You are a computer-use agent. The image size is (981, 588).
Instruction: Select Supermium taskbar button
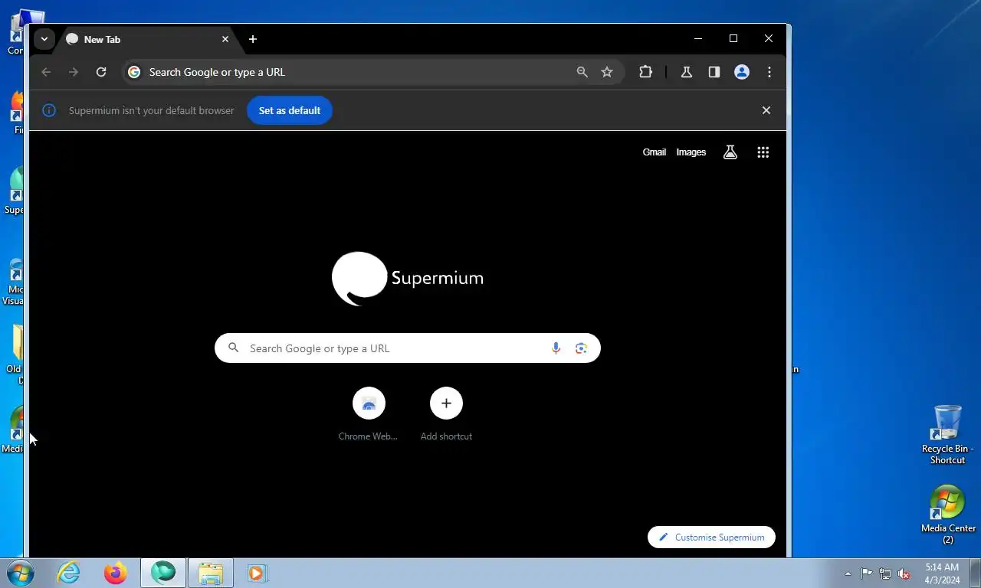[163, 573]
